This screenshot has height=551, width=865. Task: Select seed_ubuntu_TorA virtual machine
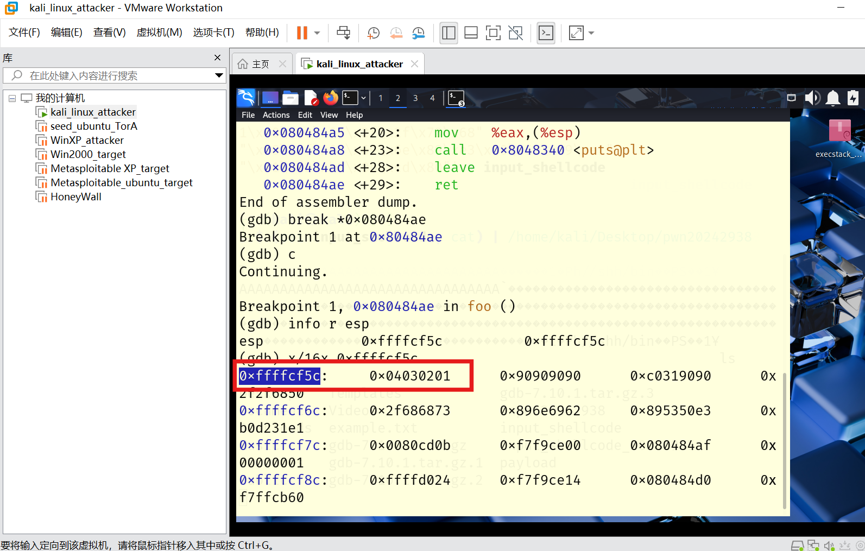pos(93,126)
